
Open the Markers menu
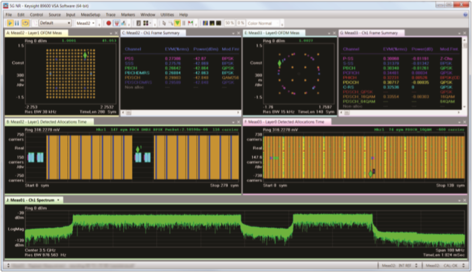[x=128, y=15]
